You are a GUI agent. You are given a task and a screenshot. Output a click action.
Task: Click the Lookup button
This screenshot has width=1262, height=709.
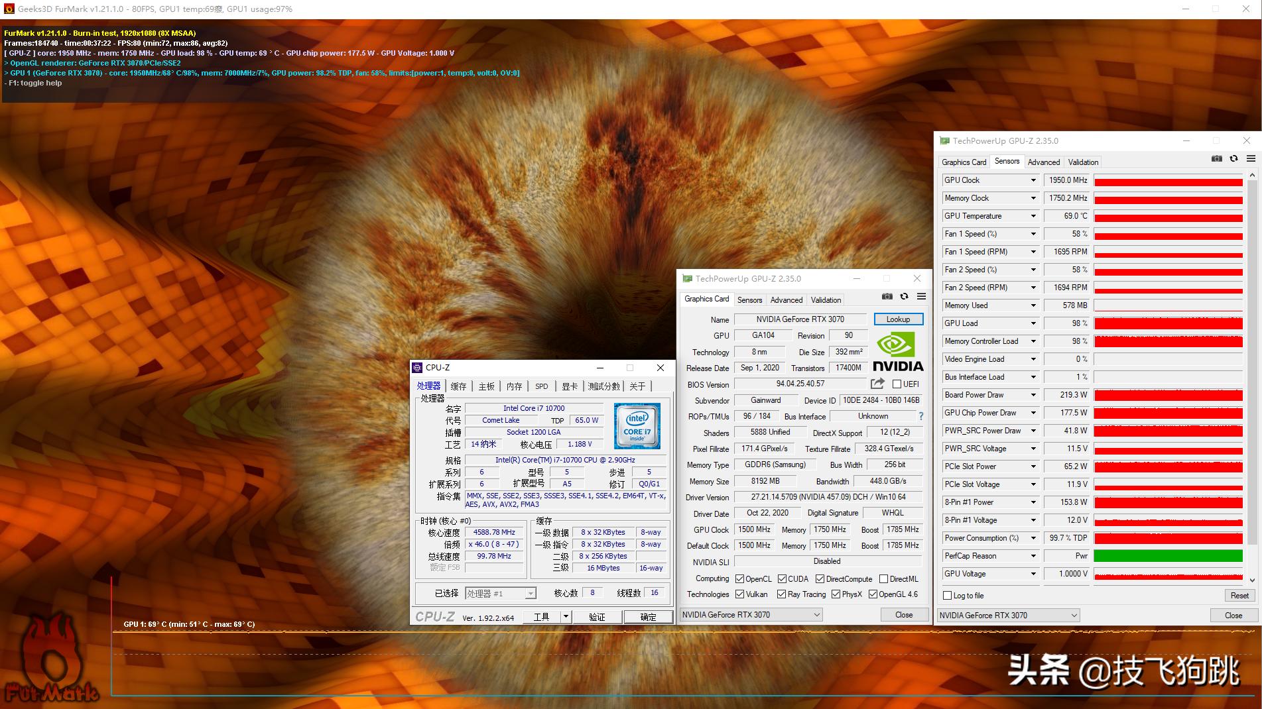898,319
